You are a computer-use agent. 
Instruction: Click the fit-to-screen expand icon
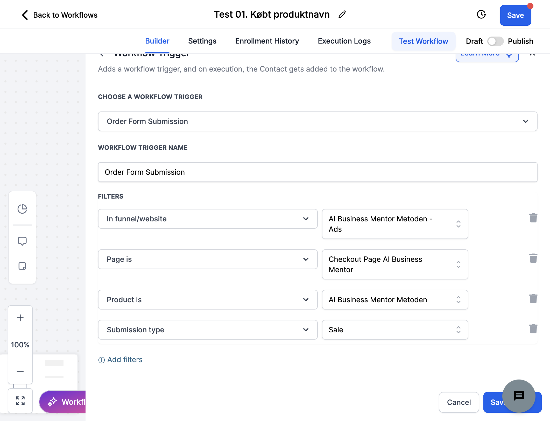[20, 401]
